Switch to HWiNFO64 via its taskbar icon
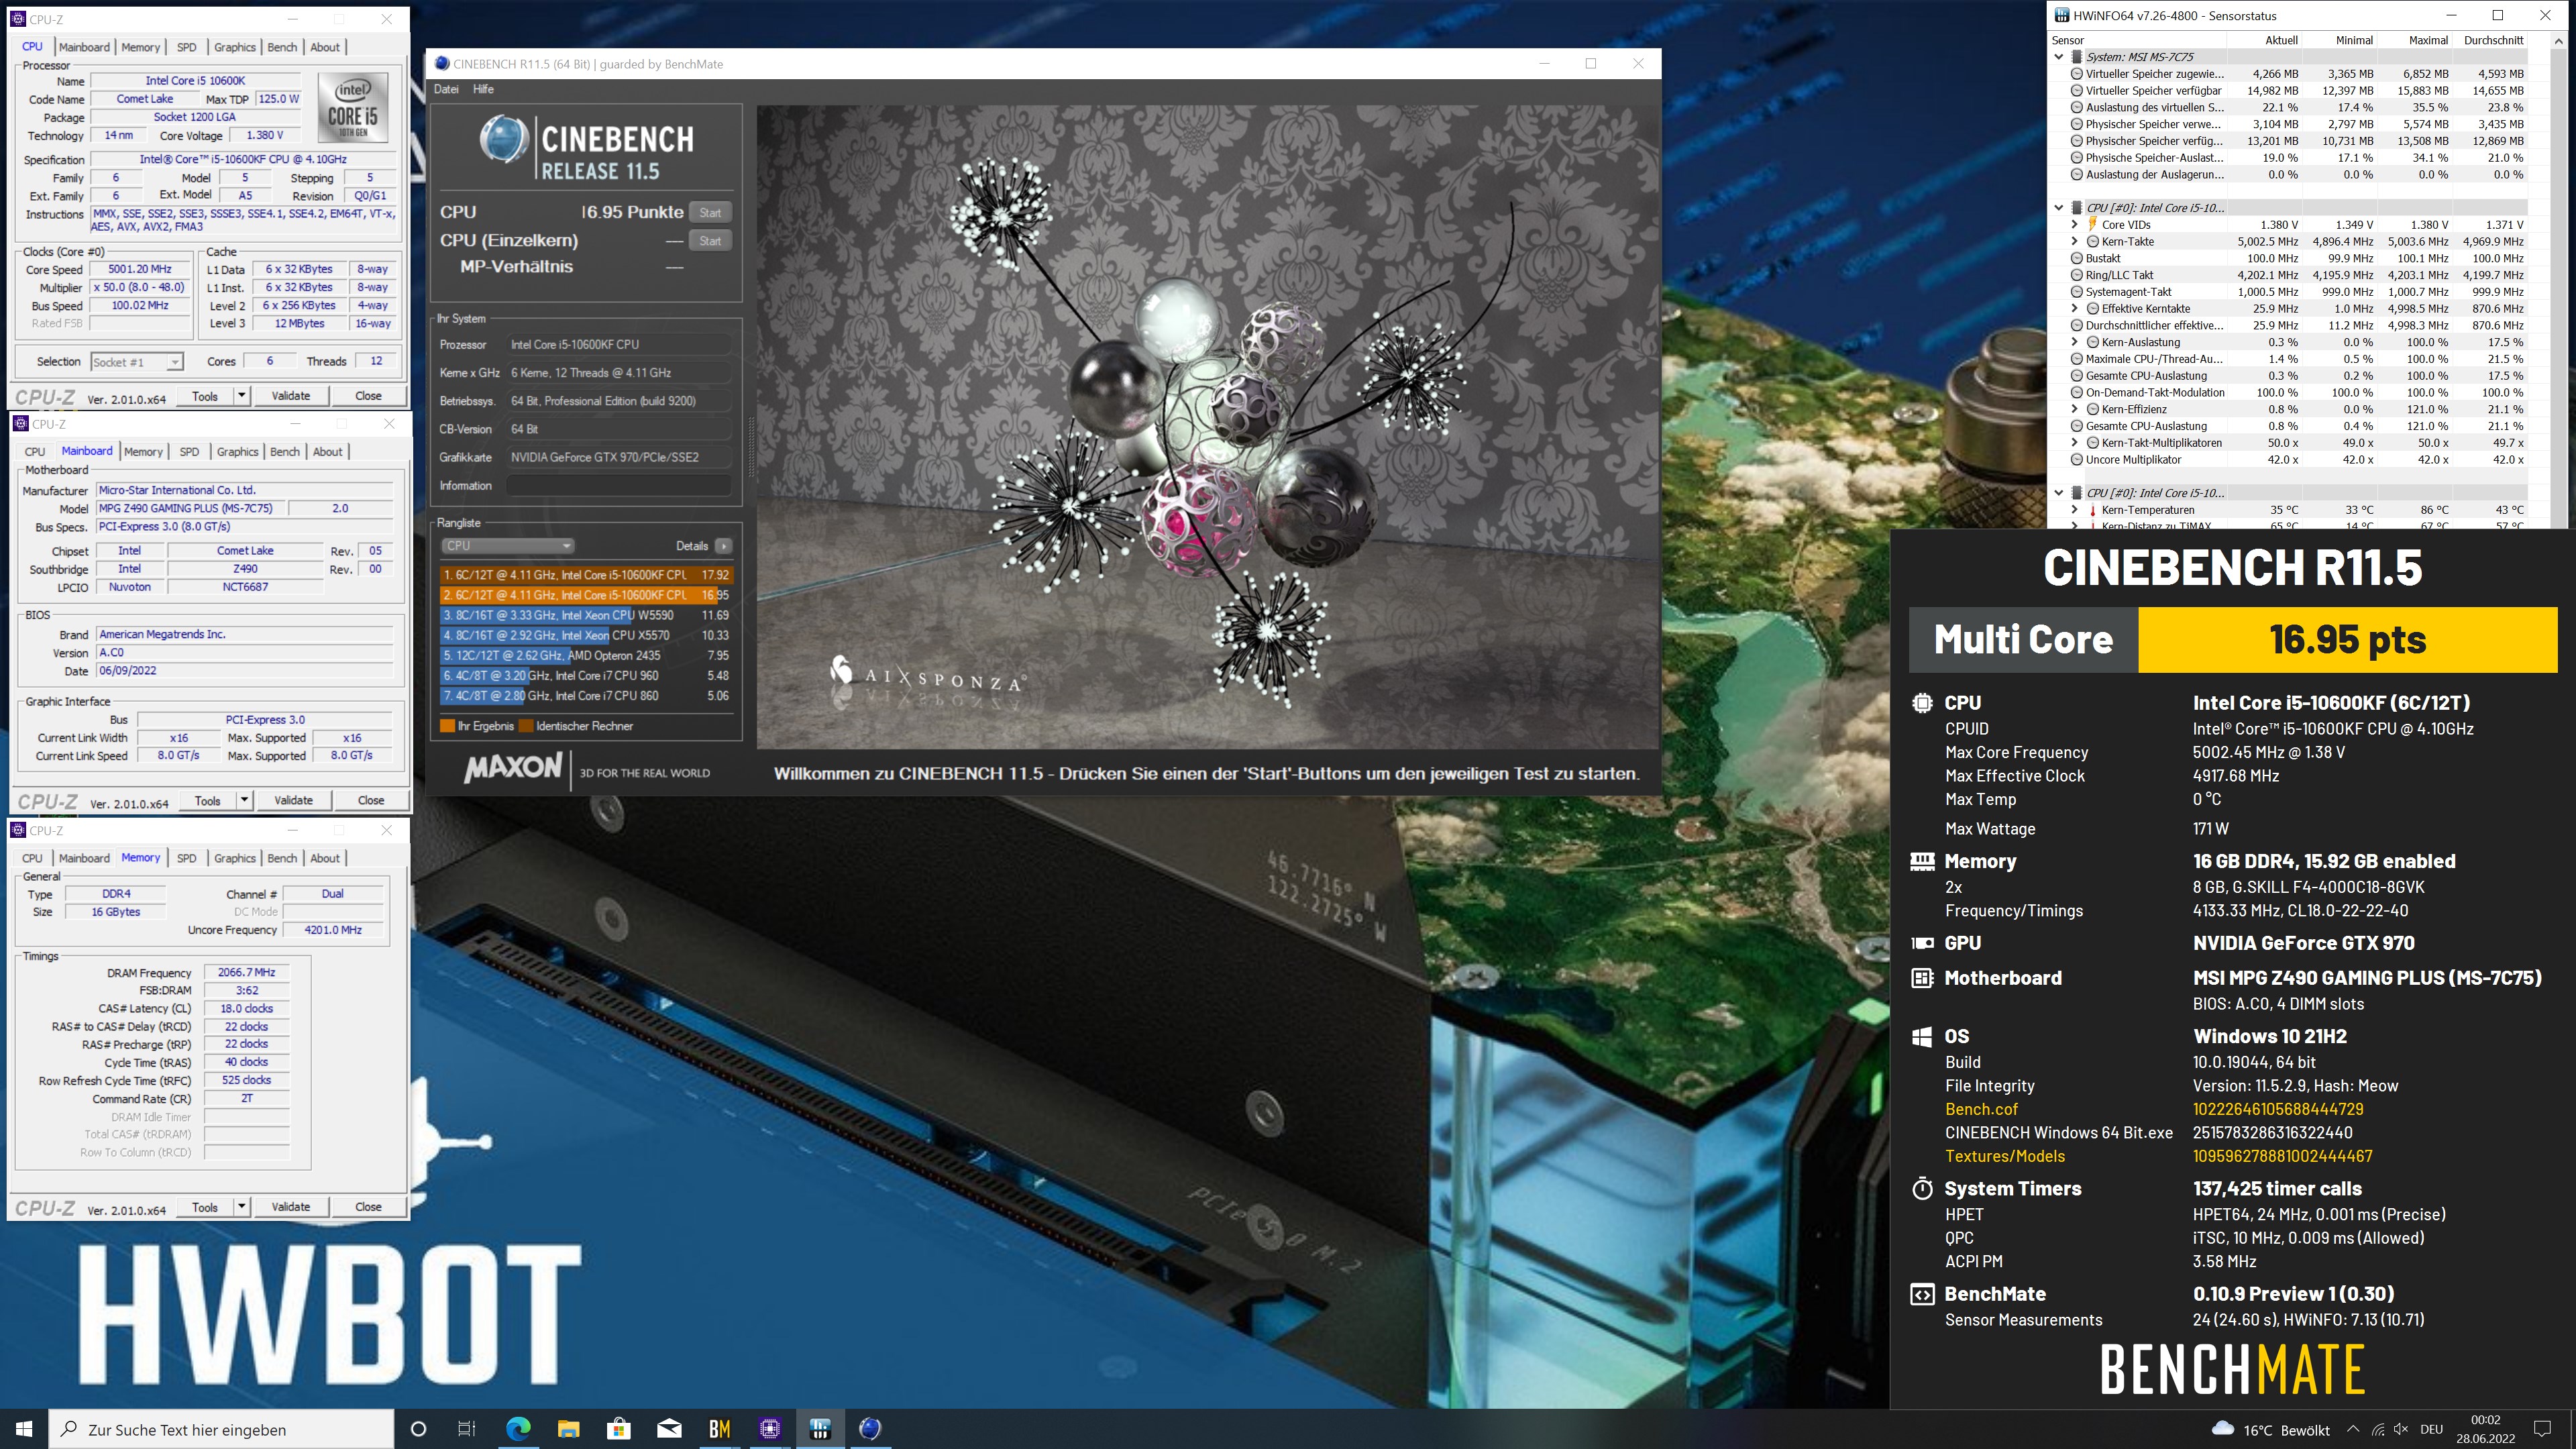 tap(820, 1429)
